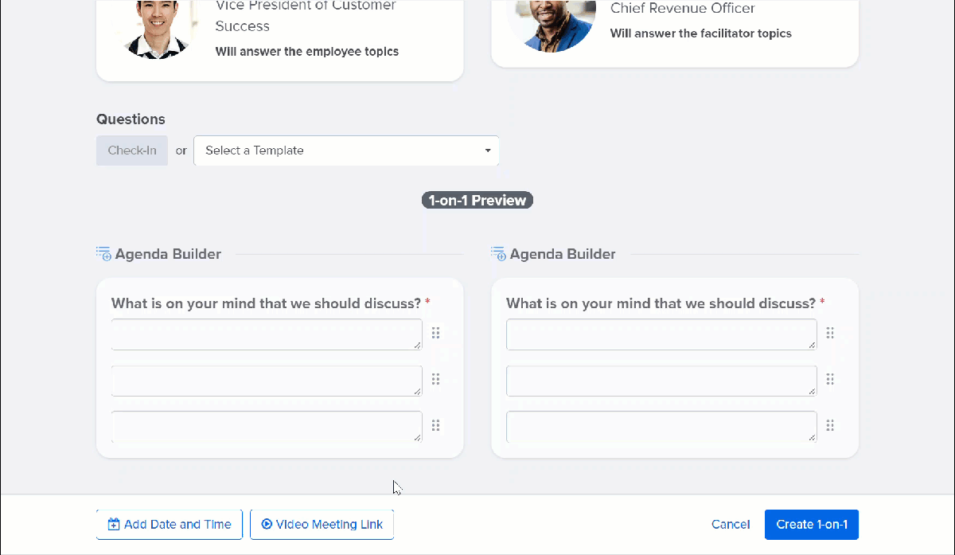Focus third topic field in right agenda
The width and height of the screenshot is (955, 555).
(x=661, y=427)
